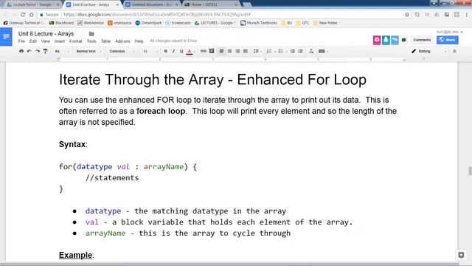Switch to the Lecture Notes browser tab
The width and height of the screenshot is (472, 266).
click(x=32, y=4)
